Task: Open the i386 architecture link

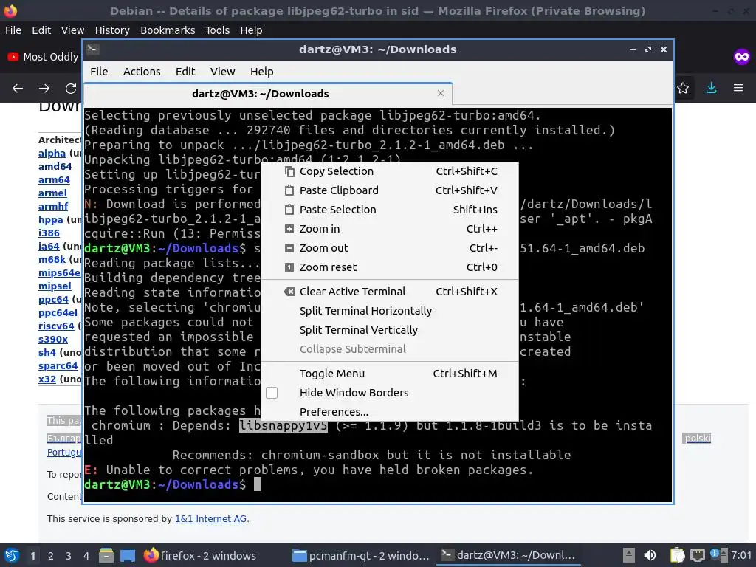Action: click(49, 233)
